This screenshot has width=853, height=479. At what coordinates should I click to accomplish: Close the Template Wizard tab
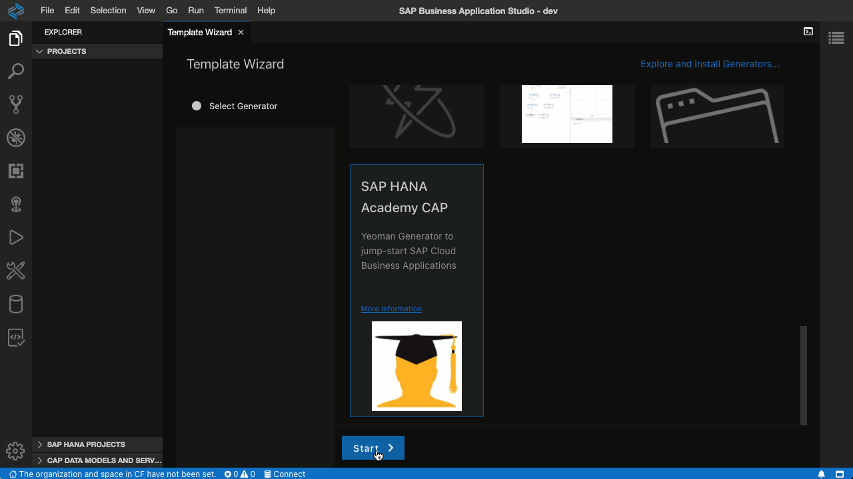[x=241, y=32]
